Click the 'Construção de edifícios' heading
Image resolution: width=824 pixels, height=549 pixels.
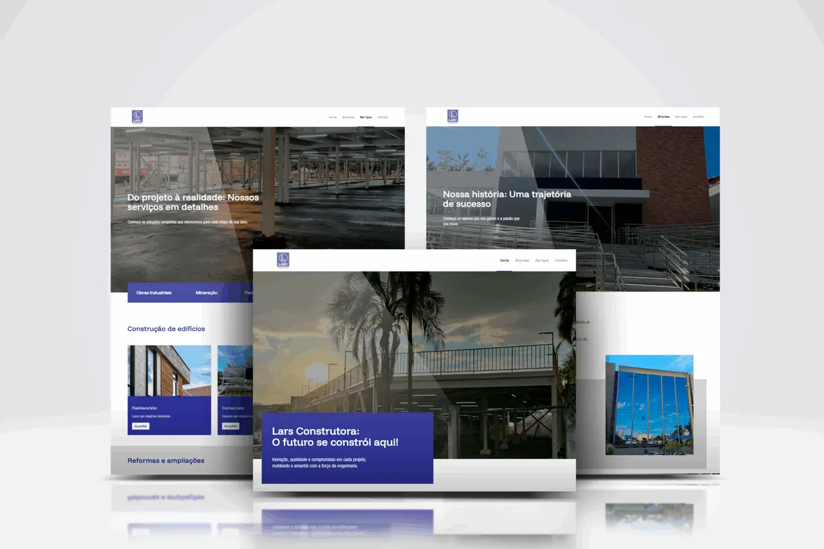click(166, 329)
